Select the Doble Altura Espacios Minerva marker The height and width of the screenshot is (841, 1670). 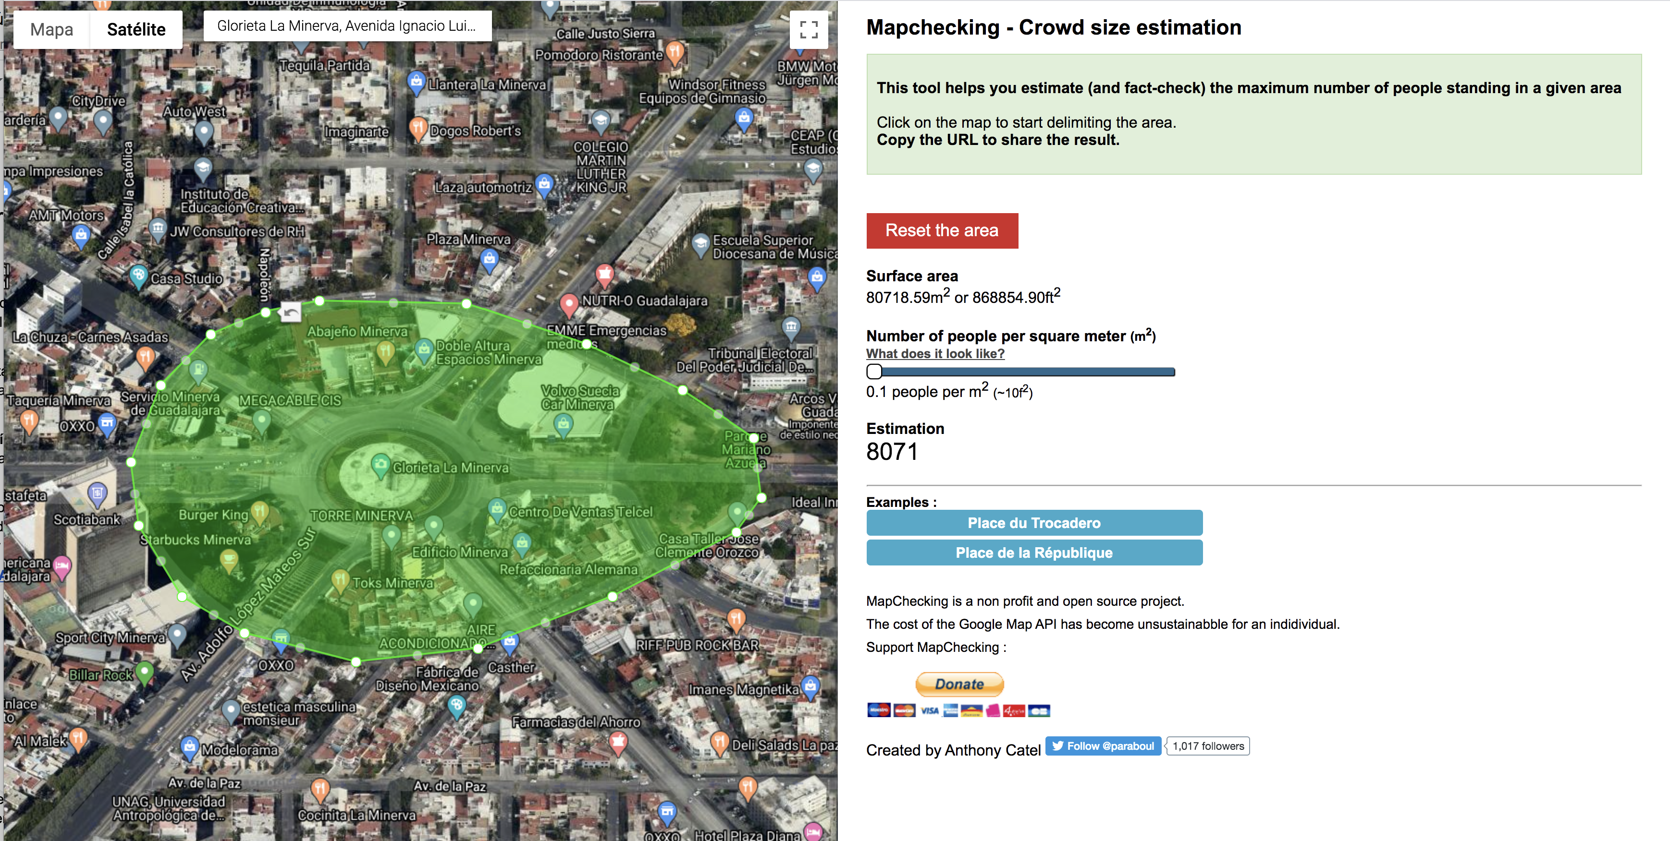coord(424,350)
